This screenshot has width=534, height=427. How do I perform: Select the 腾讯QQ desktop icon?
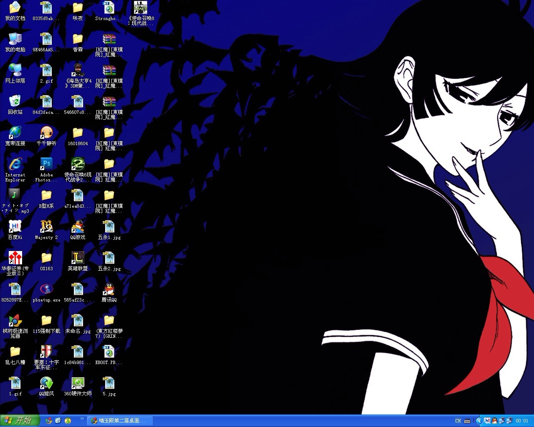pyautogui.click(x=109, y=290)
